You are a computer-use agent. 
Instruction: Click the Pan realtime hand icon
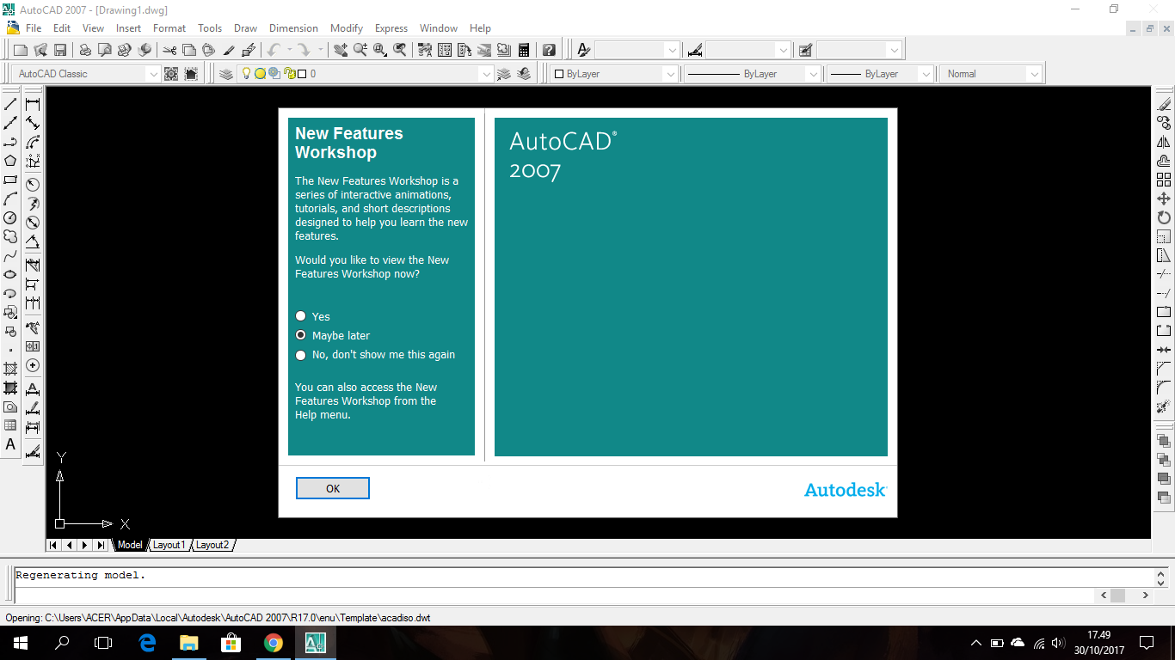[341, 50]
